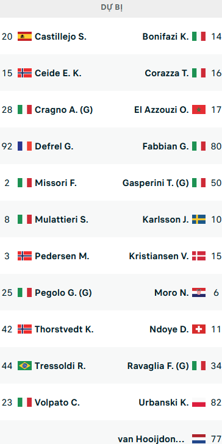The width and height of the screenshot is (222, 444).
Task: Open Fabbian G. player page
Action: 166,146
